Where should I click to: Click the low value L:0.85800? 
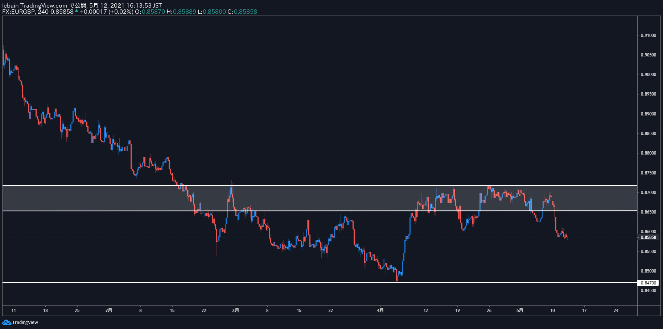pyautogui.click(x=212, y=12)
